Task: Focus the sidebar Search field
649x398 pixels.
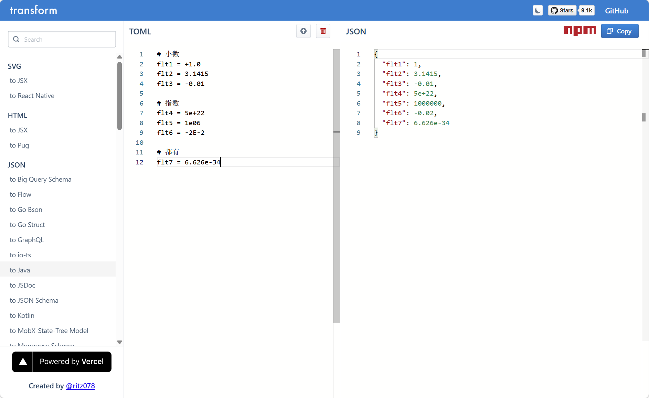Action: [67, 40]
